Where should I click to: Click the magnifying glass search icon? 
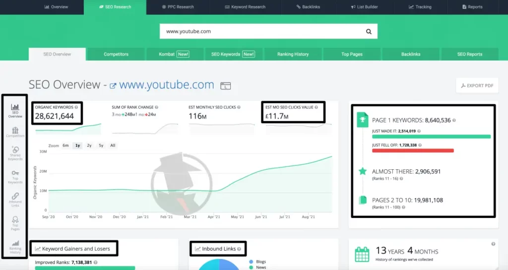click(x=369, y=31)
